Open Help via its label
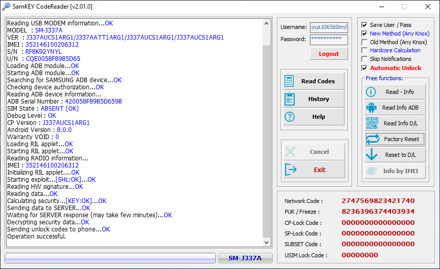 pos(319,117)
